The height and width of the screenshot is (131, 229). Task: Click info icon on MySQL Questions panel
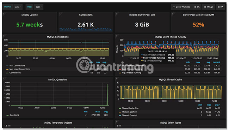point(4,78)
